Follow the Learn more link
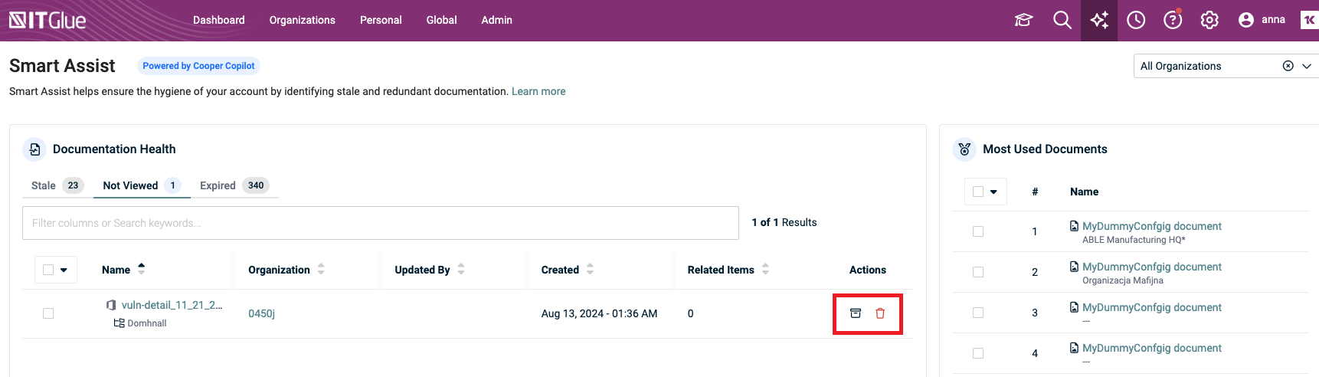The width and height of the screenshot is (1319, 377). coord(538,91)
